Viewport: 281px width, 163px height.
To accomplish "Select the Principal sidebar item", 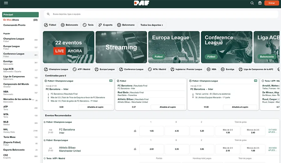I will (20, 15).
